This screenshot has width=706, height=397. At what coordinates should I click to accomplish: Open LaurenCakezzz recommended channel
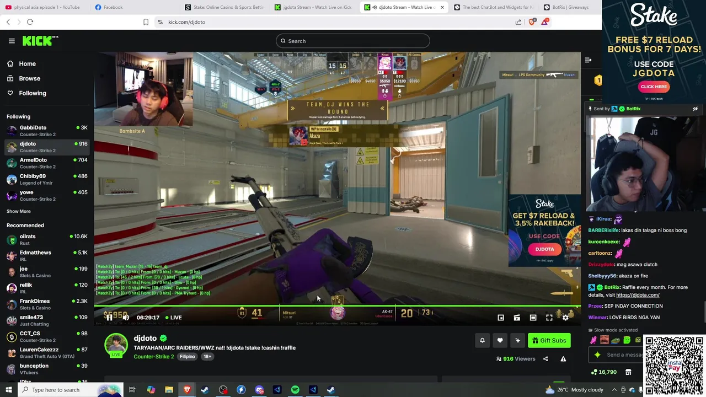[x=47, y=352]
